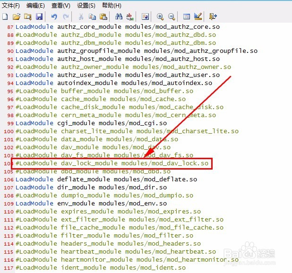Click the #LoadModule buffer_module line
The image size is (292, 273).
104,91
